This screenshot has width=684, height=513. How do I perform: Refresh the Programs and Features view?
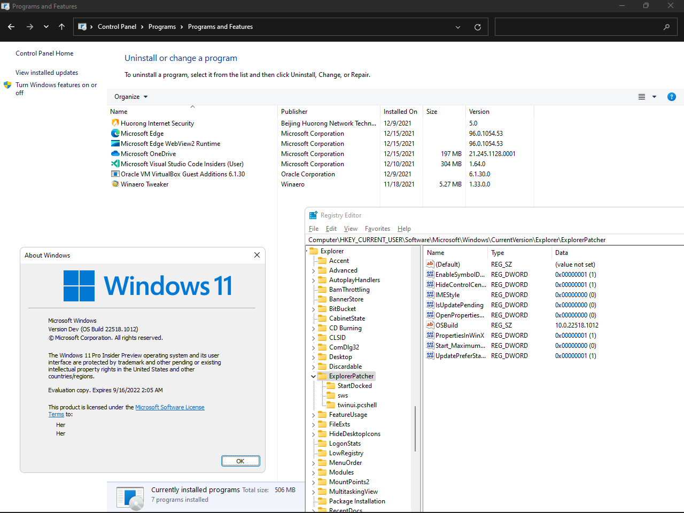pos(478,27)
